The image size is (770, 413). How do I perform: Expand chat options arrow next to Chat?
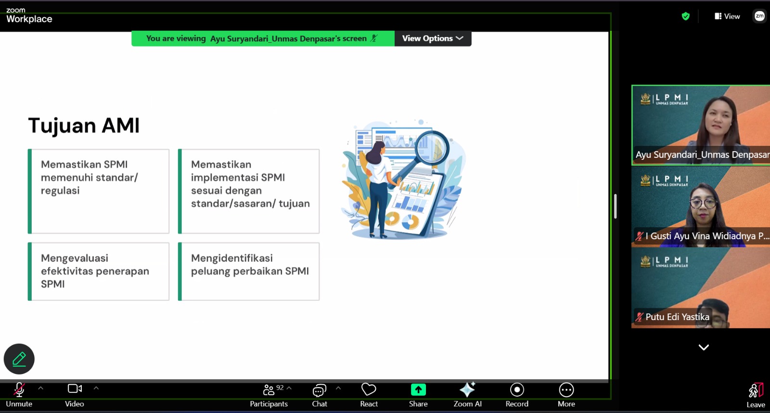point(338,388)
